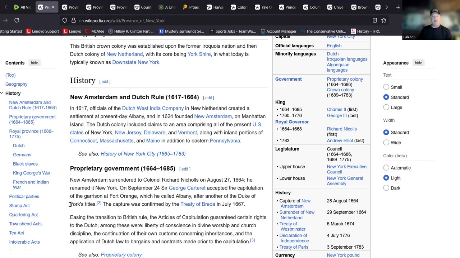Edit the History section
This screenshot has width=460, height=258.
[105, 81]
